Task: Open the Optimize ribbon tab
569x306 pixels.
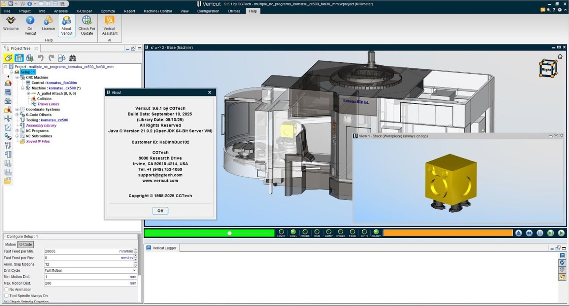Action: [108, 11]
